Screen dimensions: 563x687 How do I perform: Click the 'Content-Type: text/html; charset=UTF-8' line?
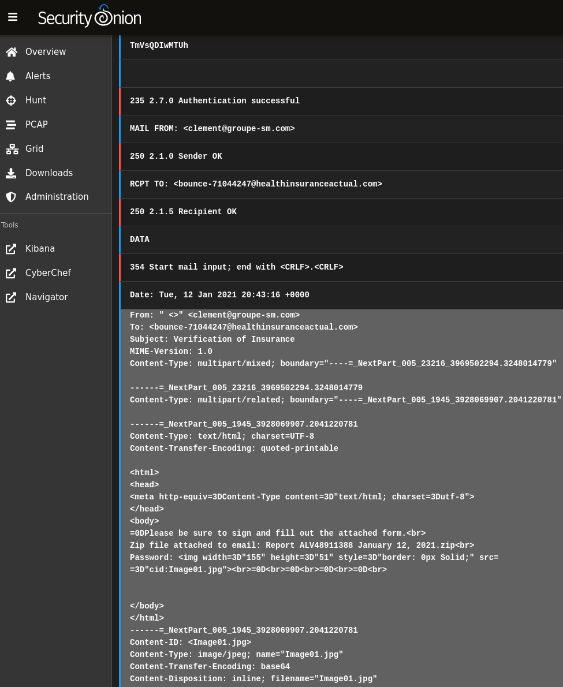[x=222, y=436]
